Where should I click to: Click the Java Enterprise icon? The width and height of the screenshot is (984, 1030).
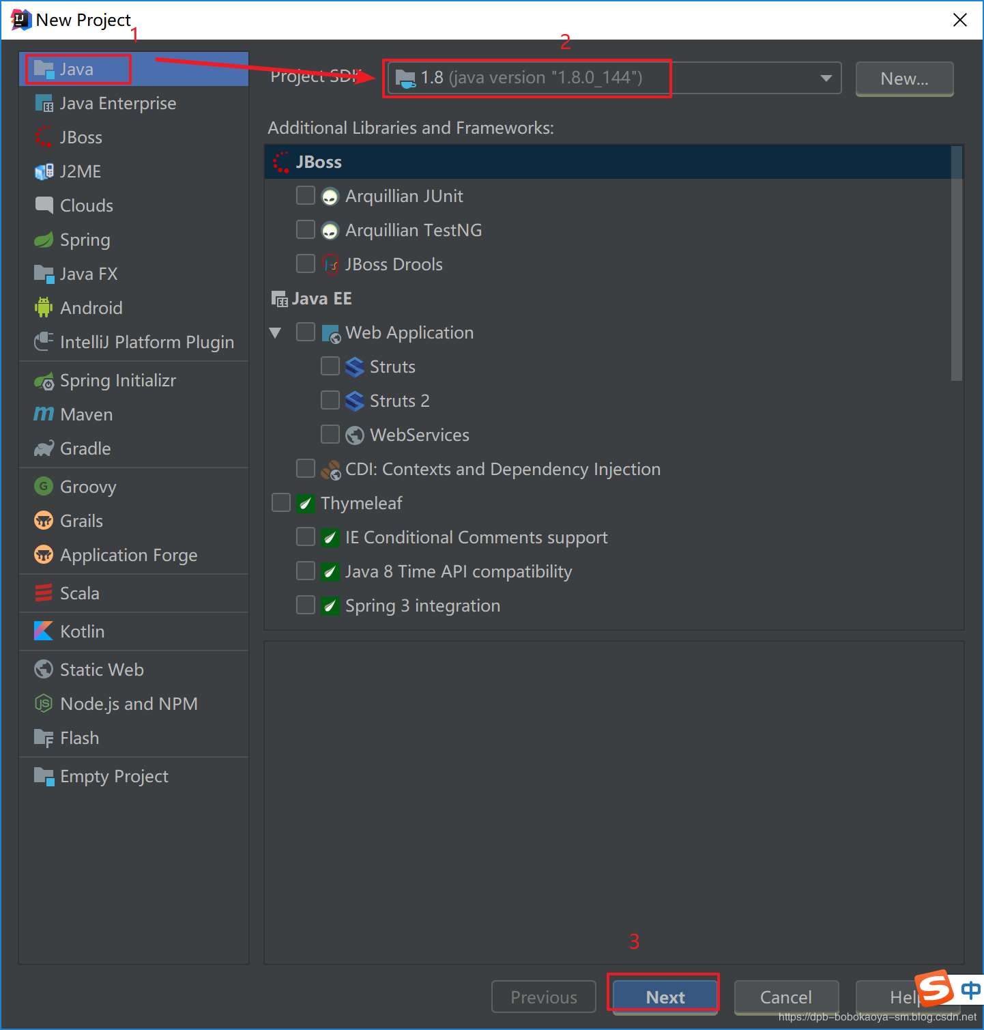tap(44, 103)
